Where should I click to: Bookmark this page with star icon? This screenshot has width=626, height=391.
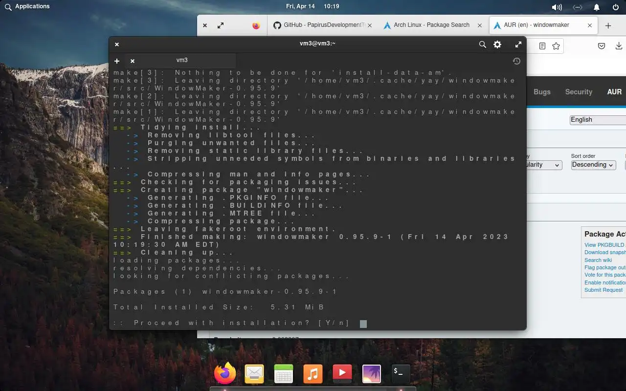tap(556, 46)
